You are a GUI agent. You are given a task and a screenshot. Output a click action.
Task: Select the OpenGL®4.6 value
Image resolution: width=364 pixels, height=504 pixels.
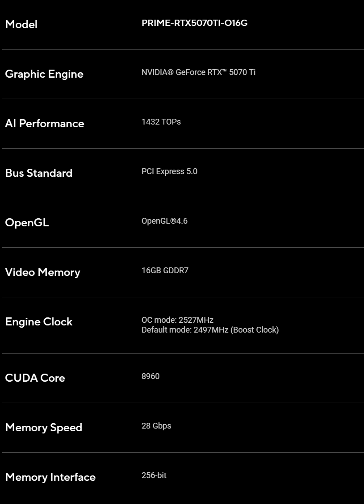165,221
